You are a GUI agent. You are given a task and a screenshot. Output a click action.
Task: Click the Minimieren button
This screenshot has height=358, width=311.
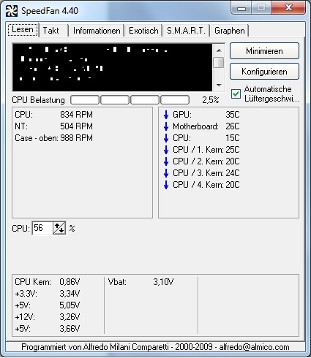[264, 51]
